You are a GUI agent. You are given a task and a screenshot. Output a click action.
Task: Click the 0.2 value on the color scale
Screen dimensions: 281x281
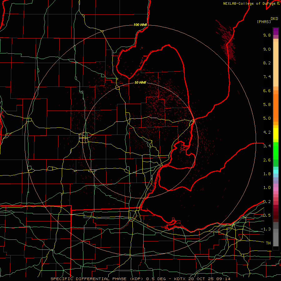[267, 202]
